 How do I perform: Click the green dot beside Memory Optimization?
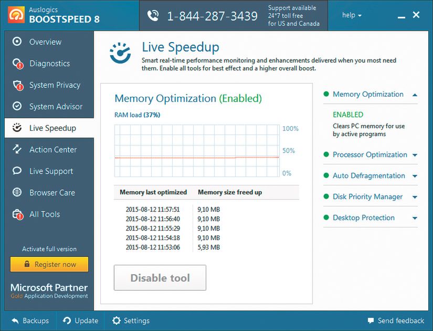click(326, 94)
